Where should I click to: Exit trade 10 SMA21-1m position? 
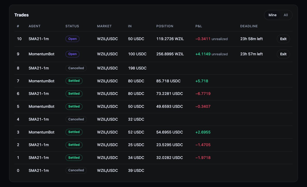pyautogui.click(x=283, y=39)
